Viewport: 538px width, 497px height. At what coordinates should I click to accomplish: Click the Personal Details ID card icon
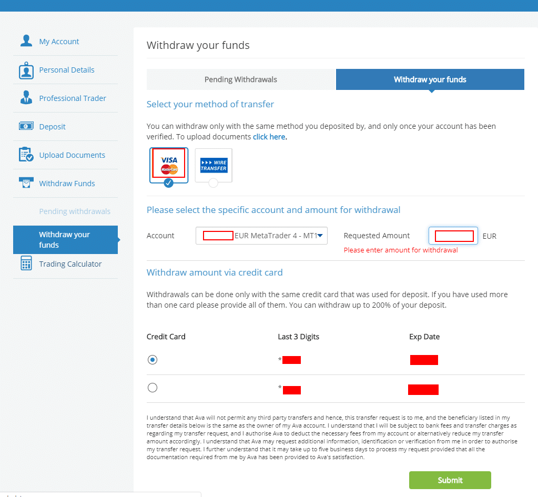tap(26, 69)
